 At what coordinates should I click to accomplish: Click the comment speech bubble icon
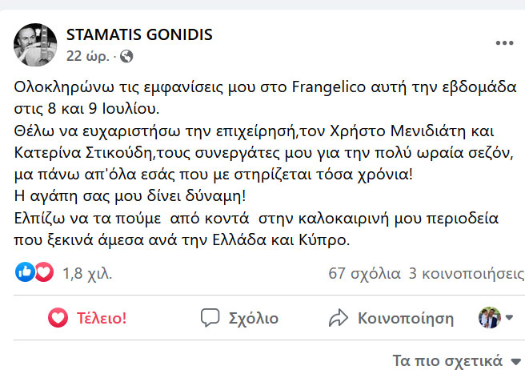(211, 317)
